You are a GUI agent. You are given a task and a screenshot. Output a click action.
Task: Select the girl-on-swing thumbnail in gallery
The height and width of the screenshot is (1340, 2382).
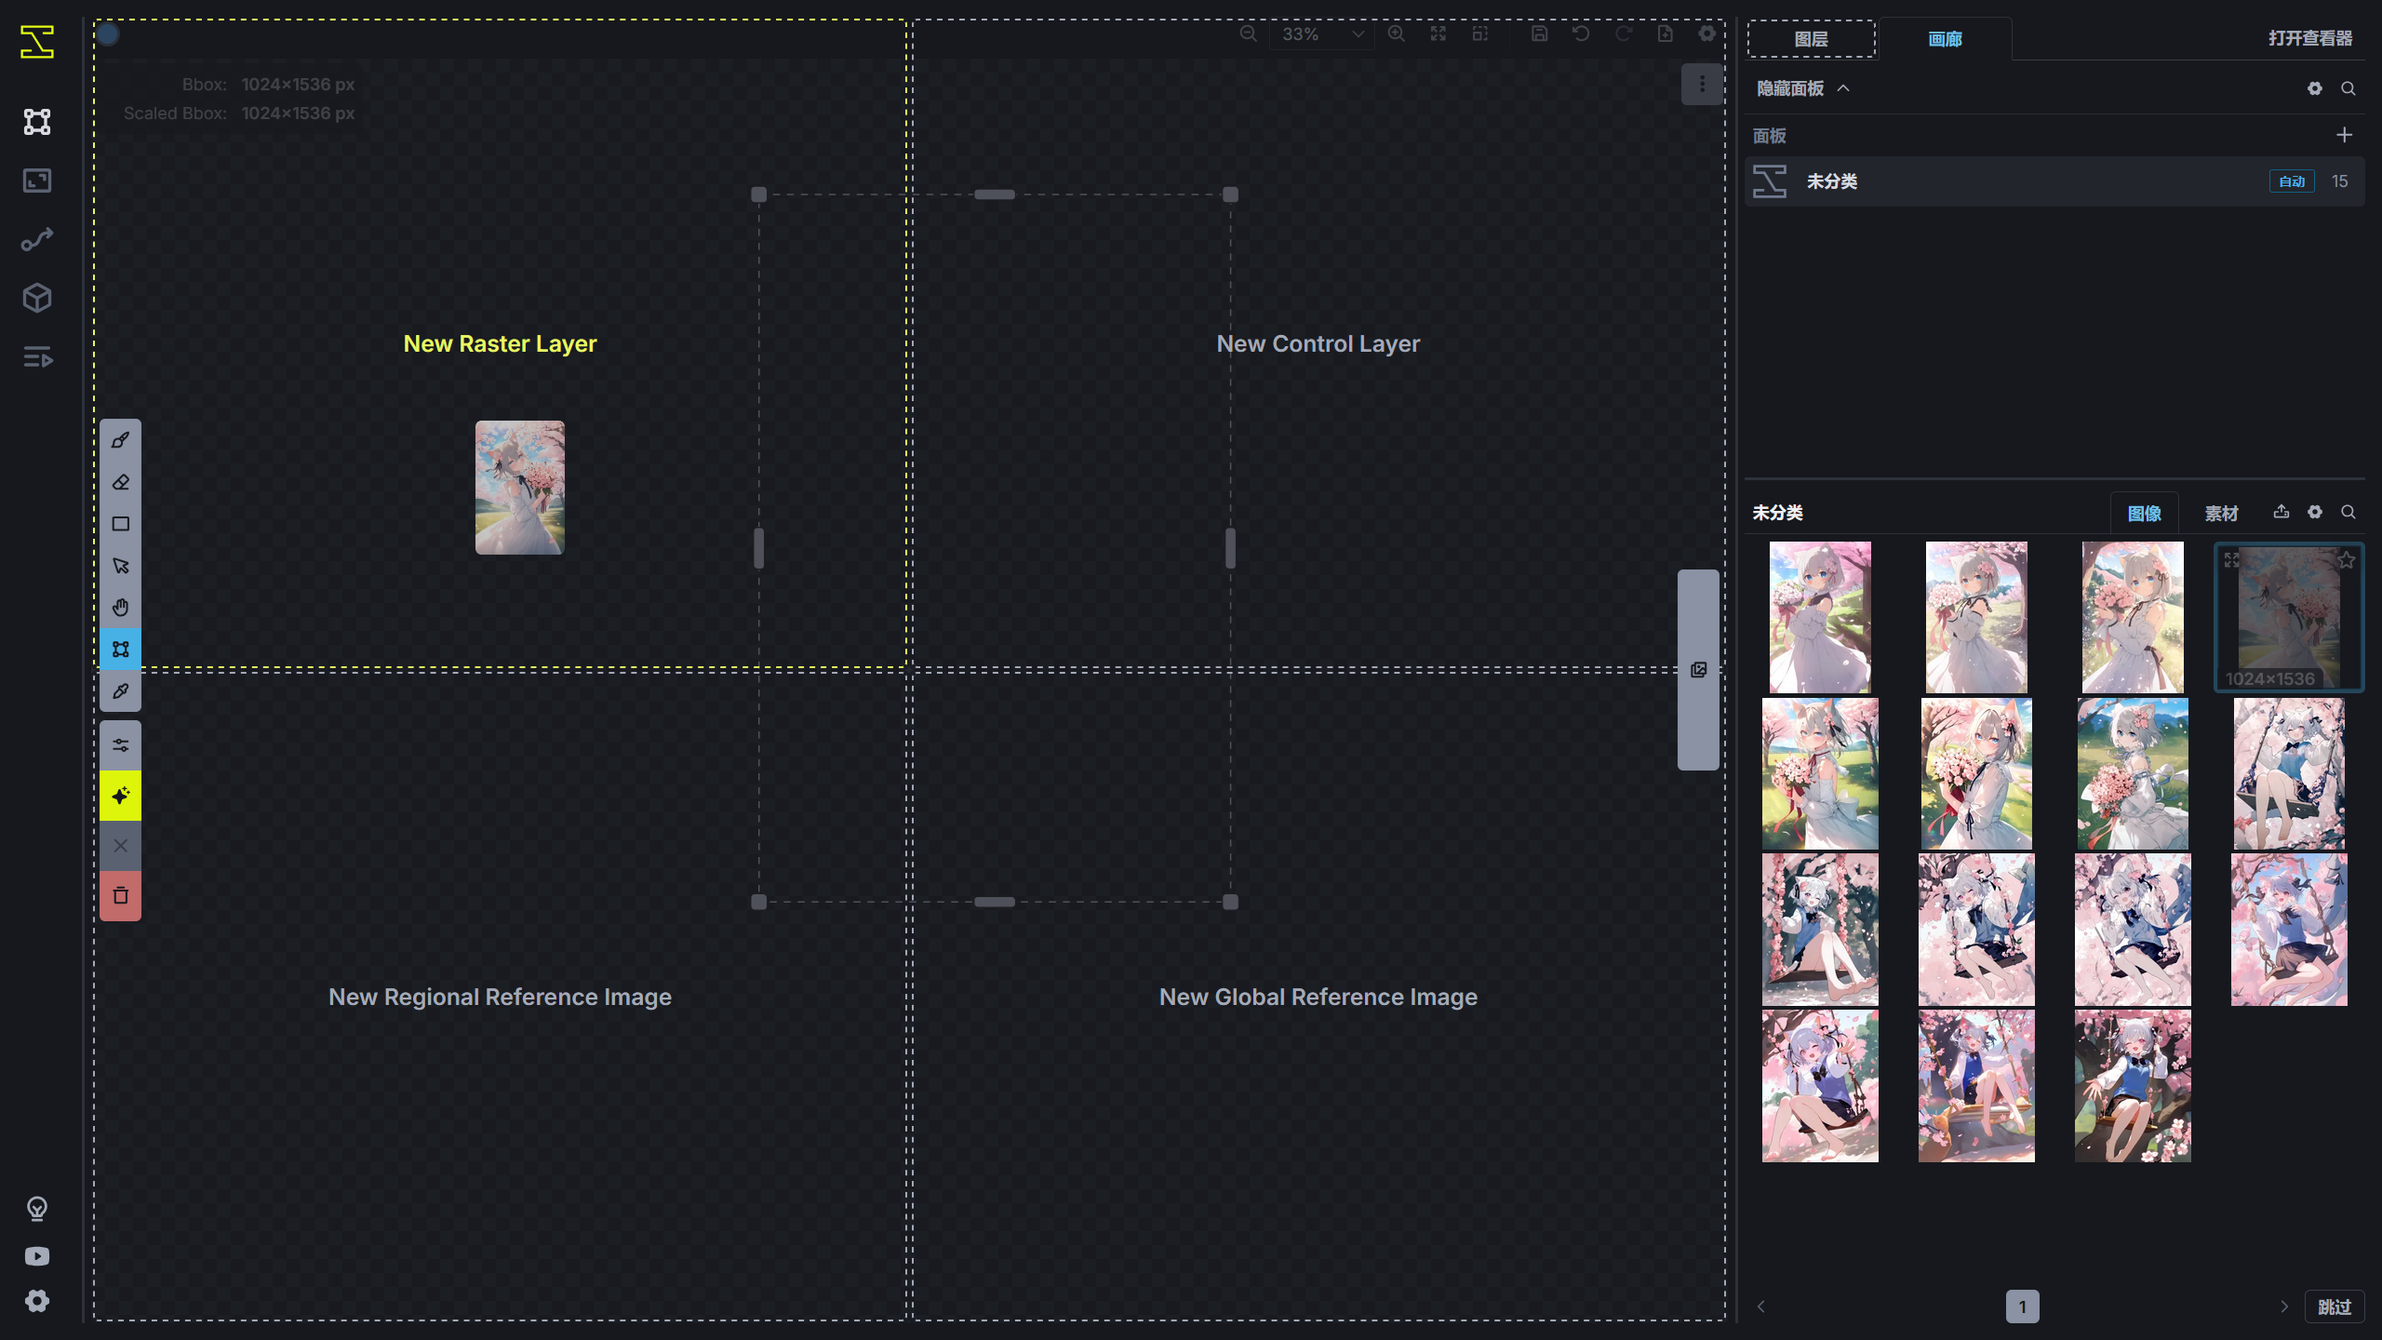tap(1819, 929)
